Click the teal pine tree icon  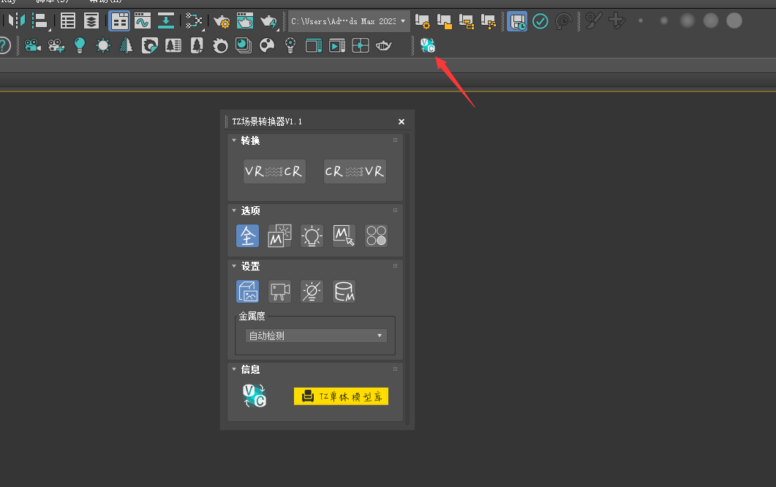tap(127, 45)
